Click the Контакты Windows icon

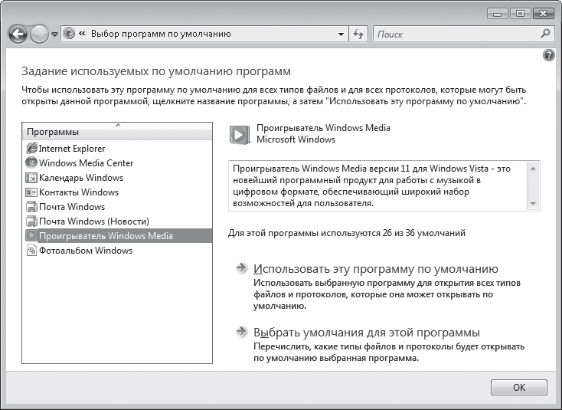[x=31, y=192]
